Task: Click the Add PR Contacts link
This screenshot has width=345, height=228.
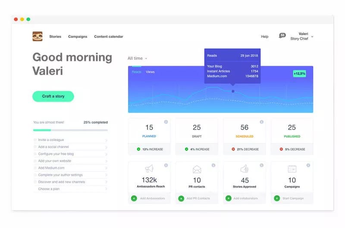Action: pyautogui.click(x=198, y=198)
